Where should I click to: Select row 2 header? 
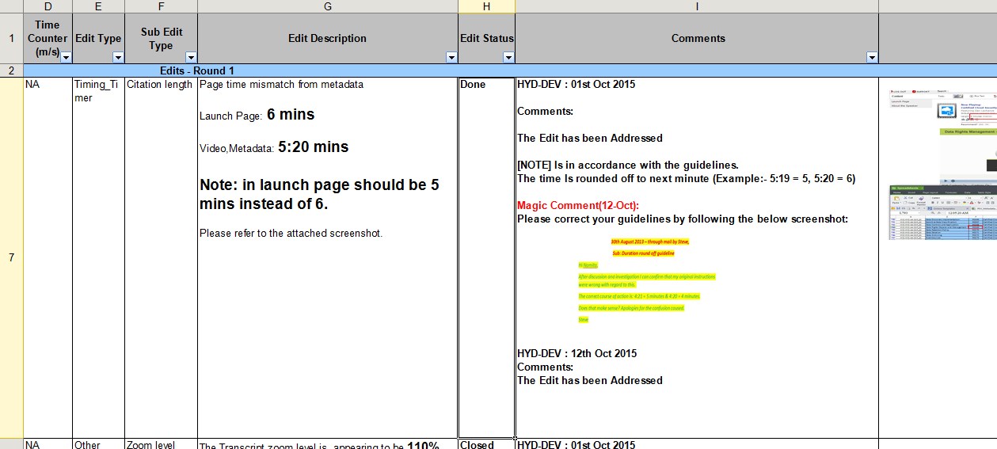[11, 70]
